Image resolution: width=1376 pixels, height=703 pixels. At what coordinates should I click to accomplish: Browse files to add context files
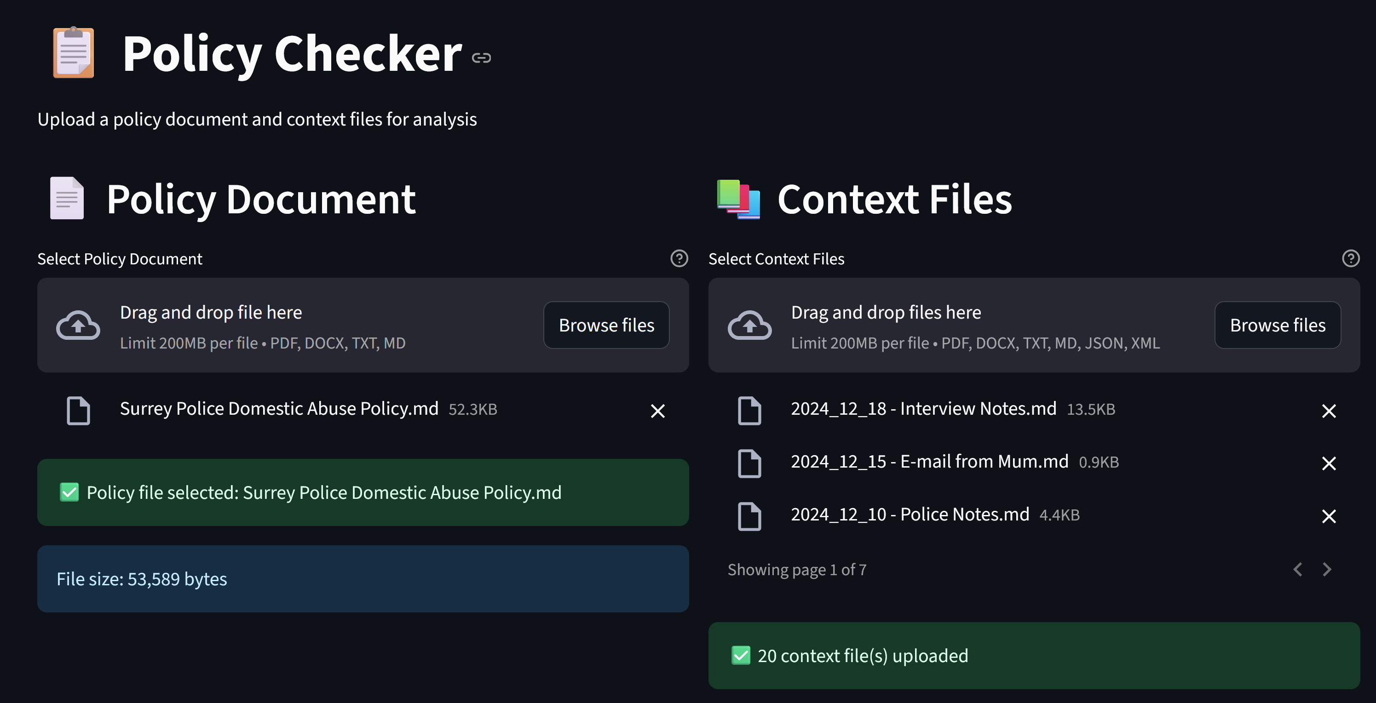pyautogui.click(x=1278, y=325)
